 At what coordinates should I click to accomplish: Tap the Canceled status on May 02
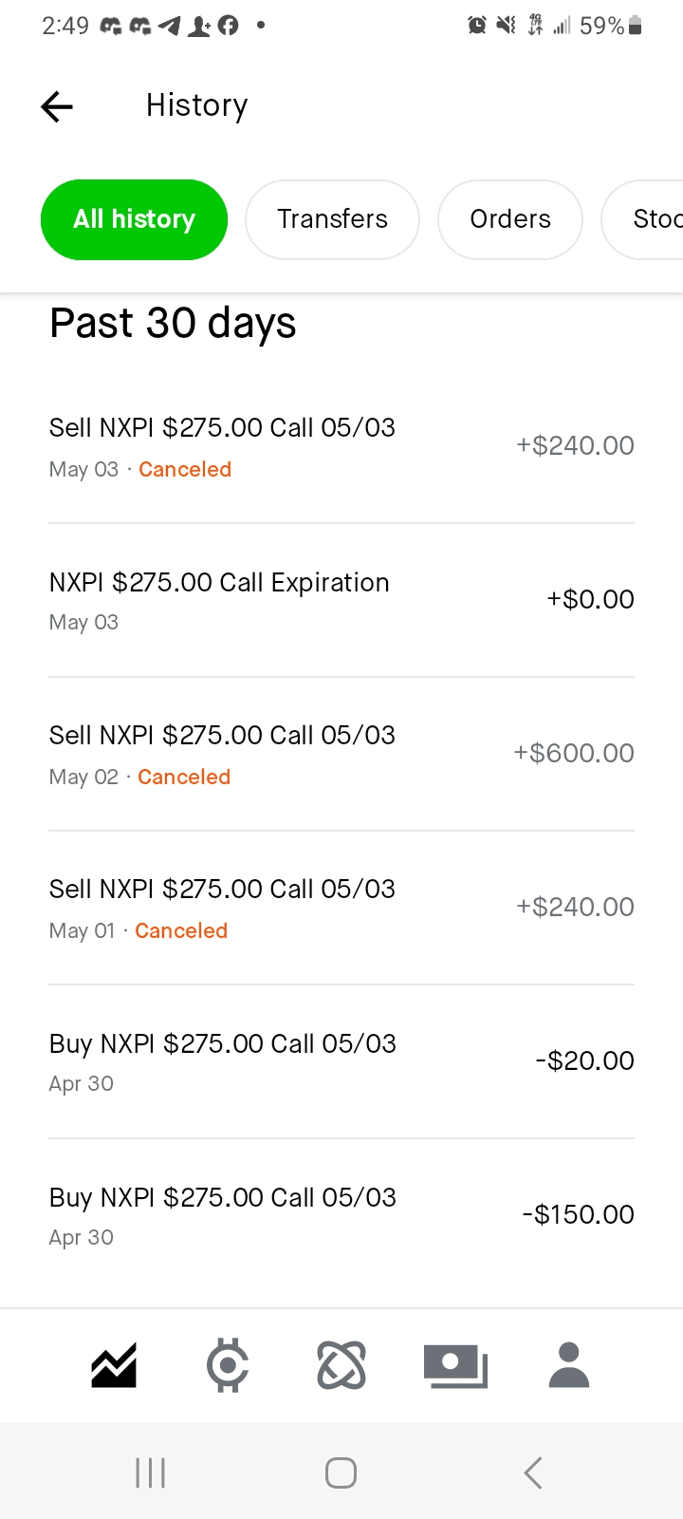tap(184, 778)
